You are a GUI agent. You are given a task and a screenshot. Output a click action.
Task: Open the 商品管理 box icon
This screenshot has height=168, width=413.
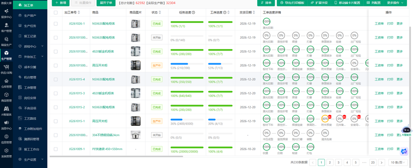tap(6, 95)
